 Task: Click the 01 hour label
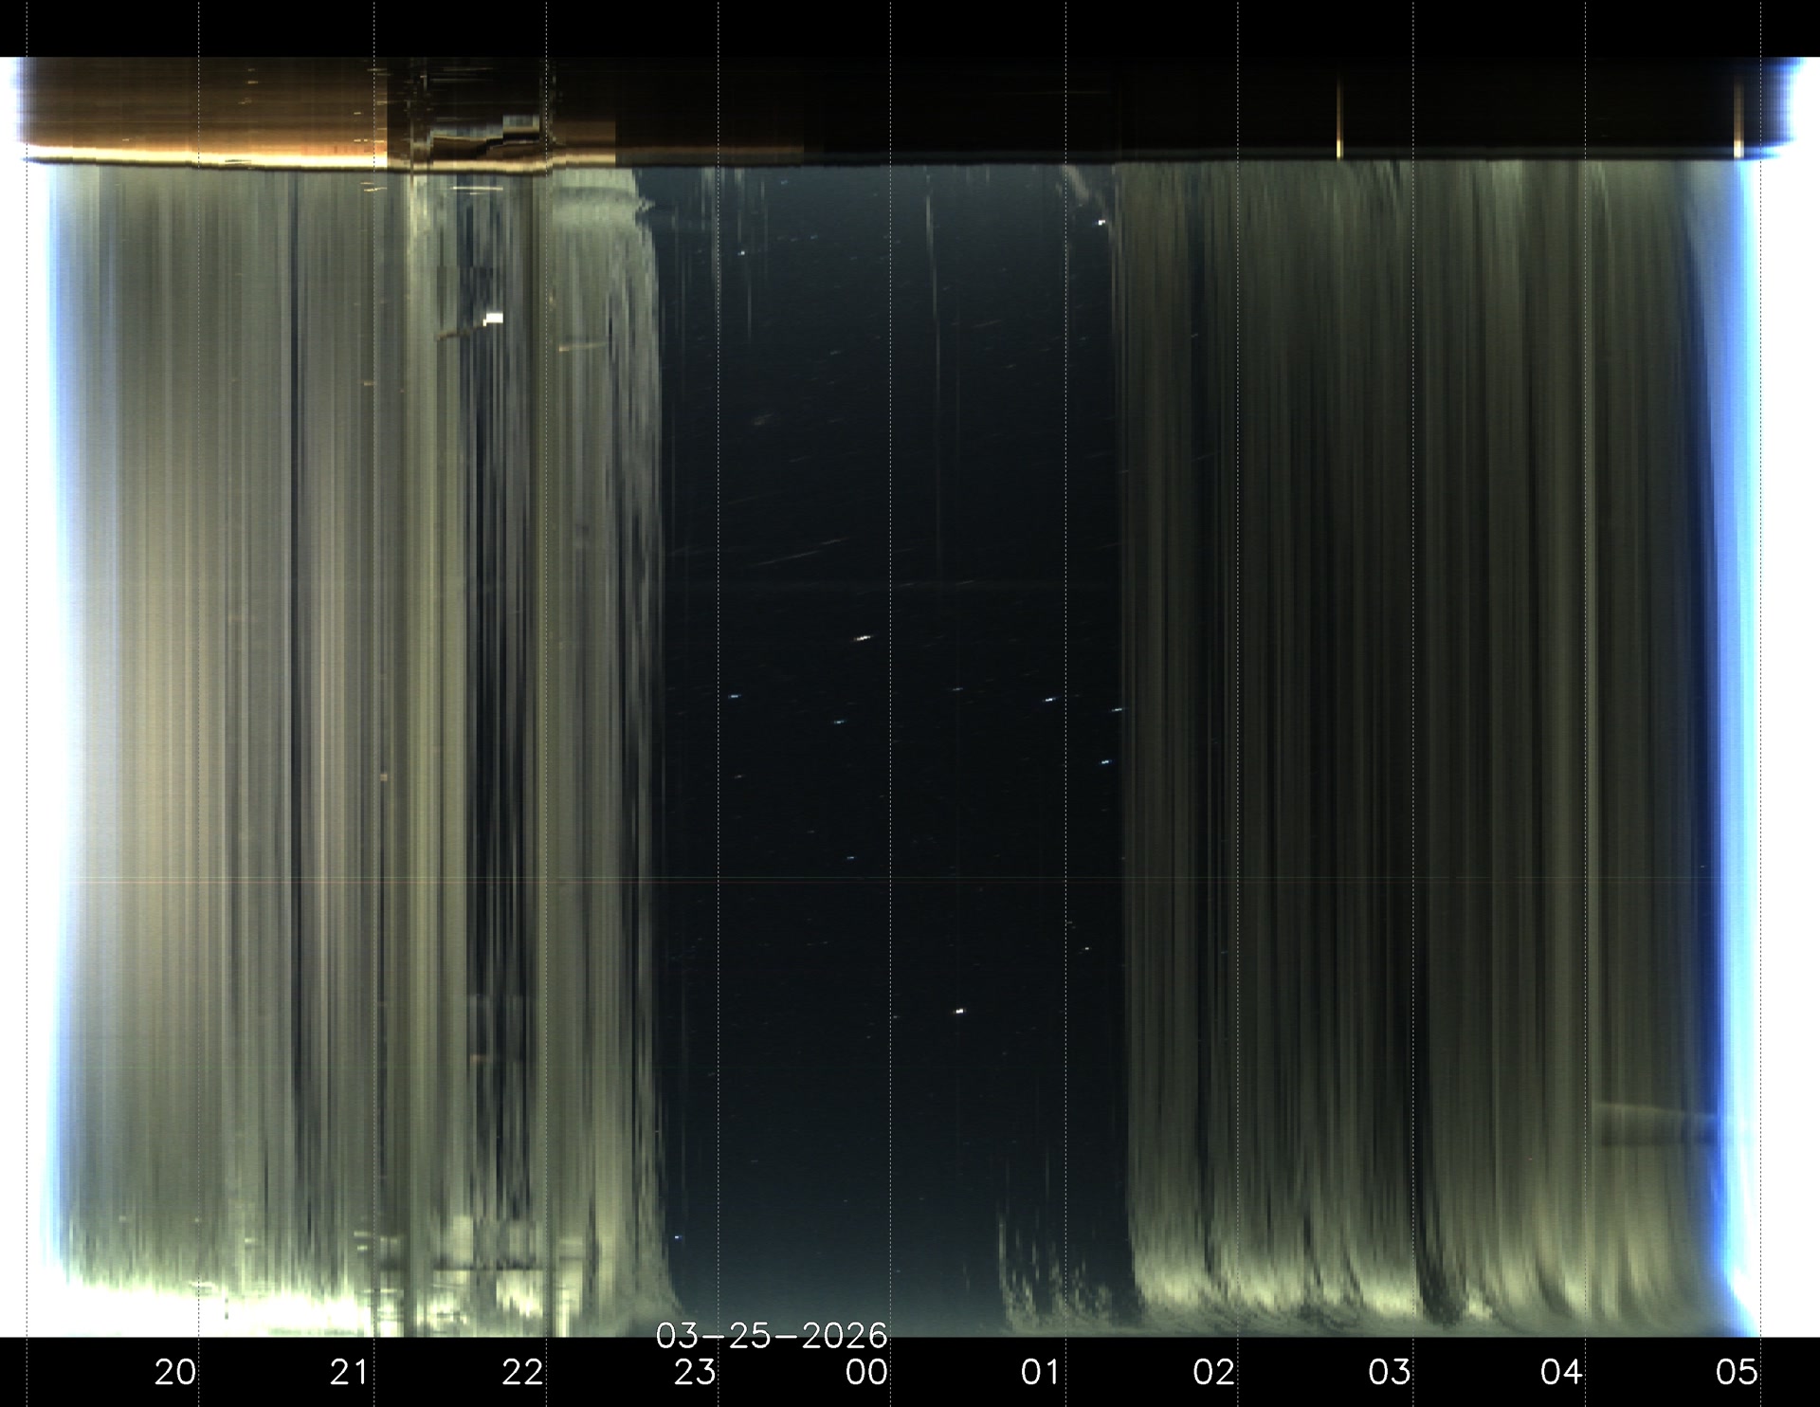coord(1041,1372)
